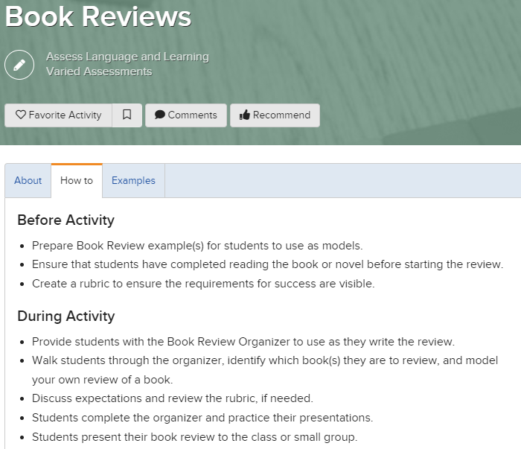The width and height of the screenshot is (521, 449).
Task: Open the Comments button
Action: coord(186,115)
